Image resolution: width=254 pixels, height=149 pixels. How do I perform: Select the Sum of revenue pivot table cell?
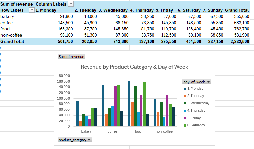(x=16, y=4)
